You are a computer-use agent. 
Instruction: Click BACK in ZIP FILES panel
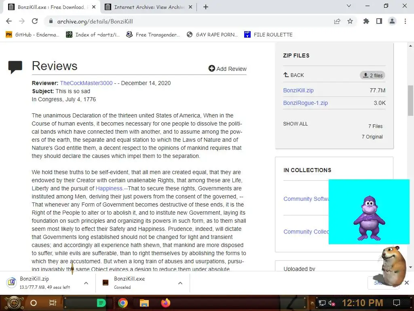294,75
